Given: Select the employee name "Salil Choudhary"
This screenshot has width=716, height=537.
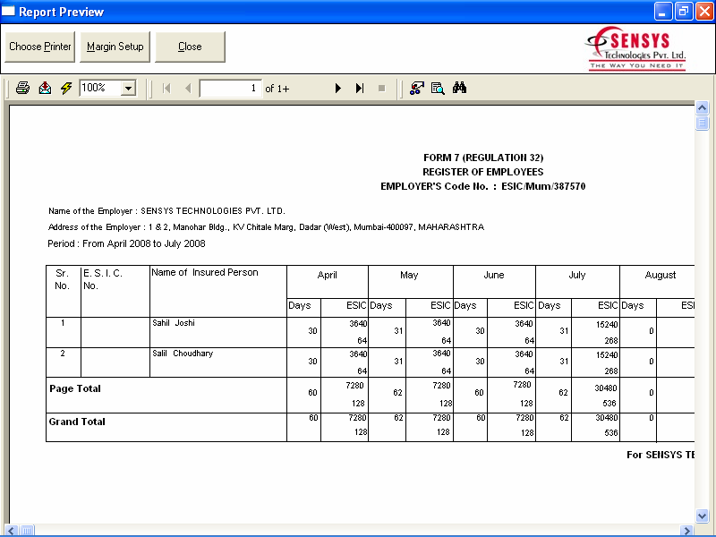Looking at the screenshot, I should point(183,354).
